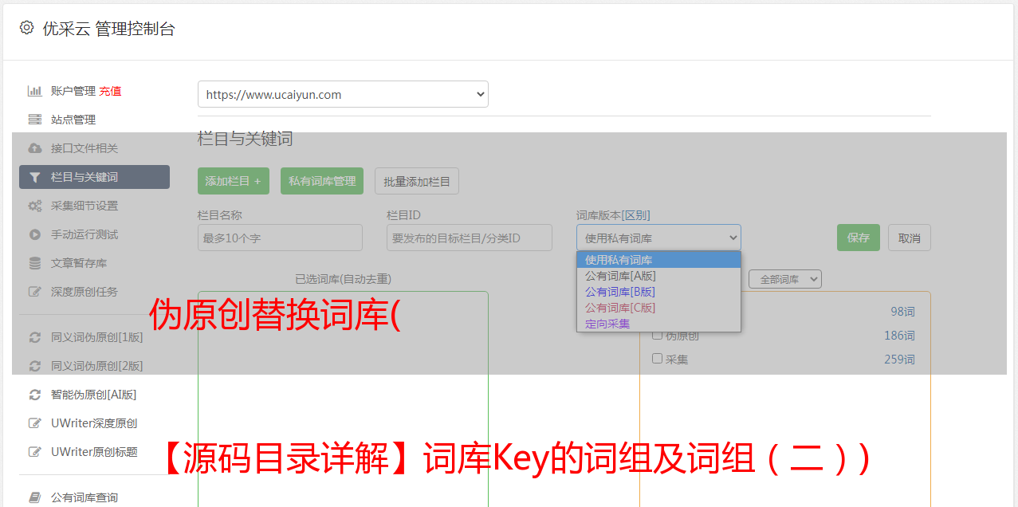Click the 98词 count

tap(902, 312)
